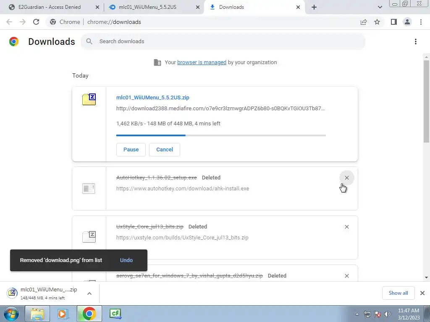
Task: Close the Downloads tab
Action: (298, 7)
